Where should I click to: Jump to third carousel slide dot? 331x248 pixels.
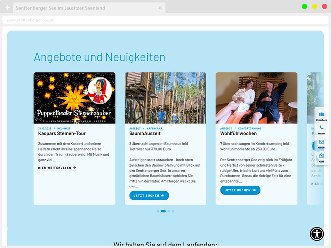pyautogui.click(x=169, y=211)
